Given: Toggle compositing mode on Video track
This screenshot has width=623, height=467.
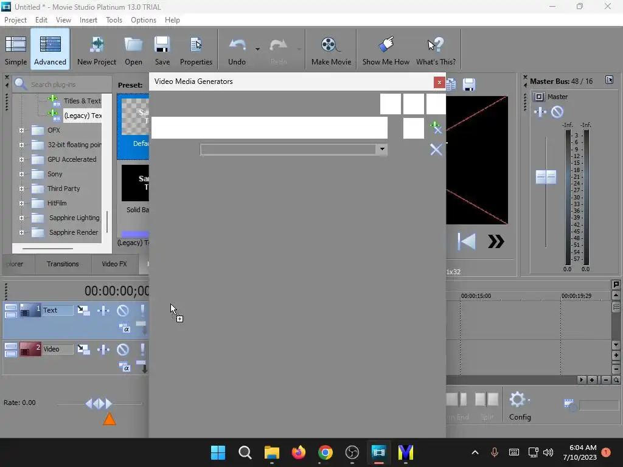Looking at the screenshot, I should pyautogui.click(x=124, y=367).
